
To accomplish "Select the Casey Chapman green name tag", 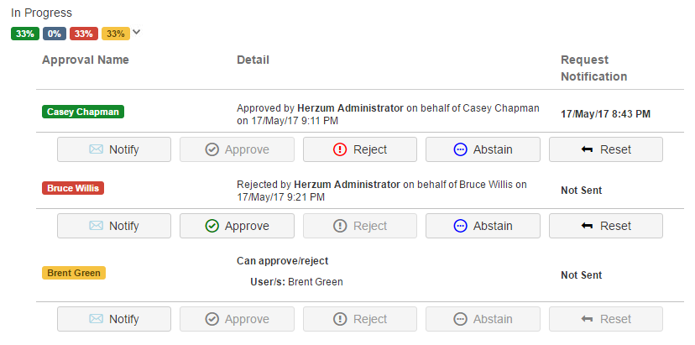I will 83,112.
